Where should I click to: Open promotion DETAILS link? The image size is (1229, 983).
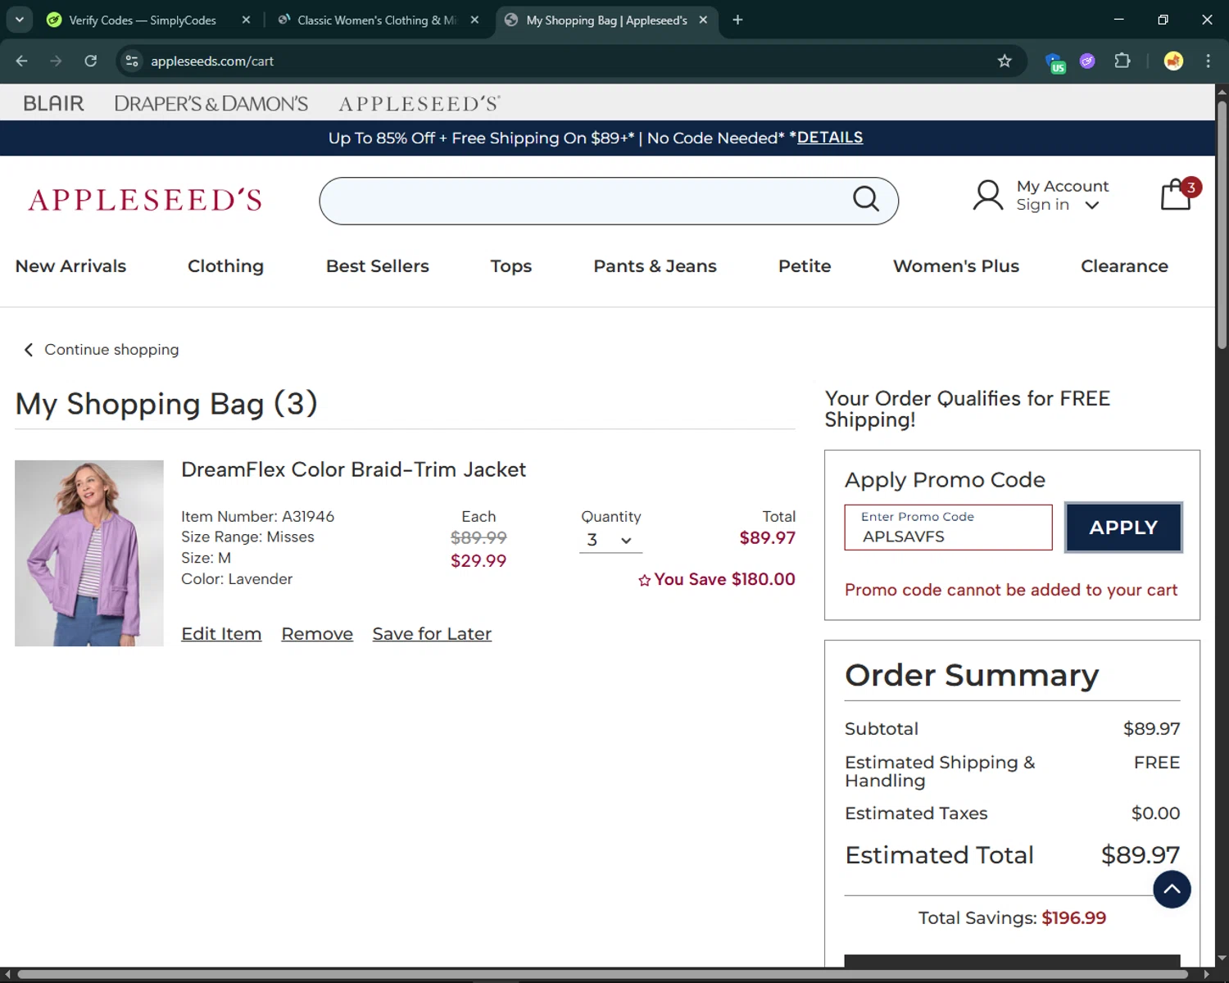click(829, 138)
